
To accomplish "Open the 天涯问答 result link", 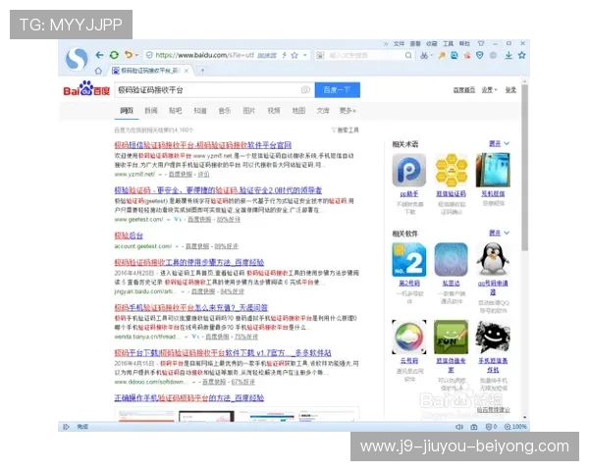I will click(190, 307).
